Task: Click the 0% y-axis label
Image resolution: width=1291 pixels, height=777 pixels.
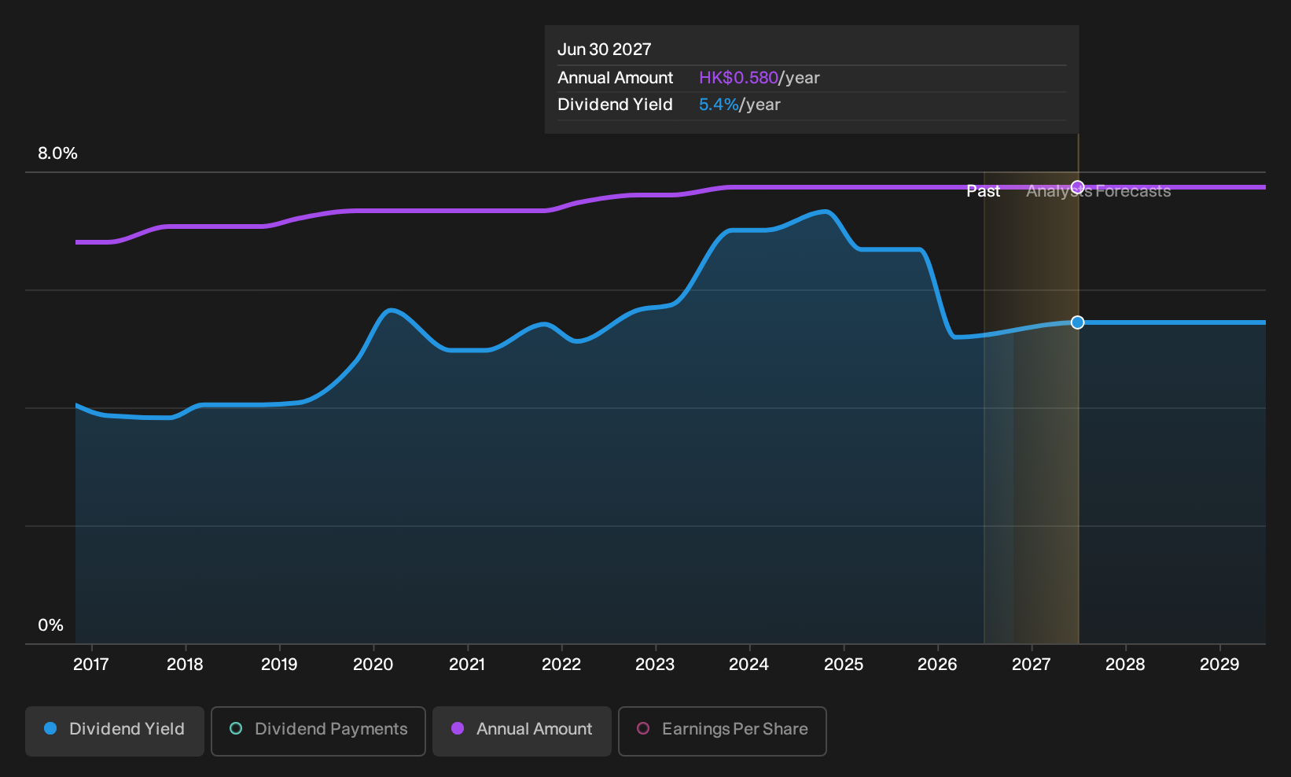Action: point(50,625)
